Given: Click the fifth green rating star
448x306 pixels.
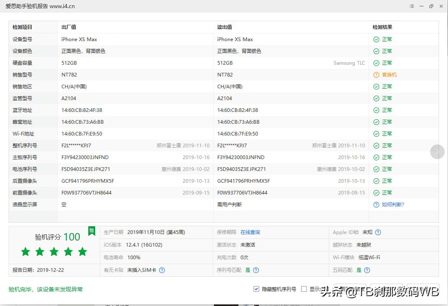Looking at the screenshot, I should click(82, 252).
